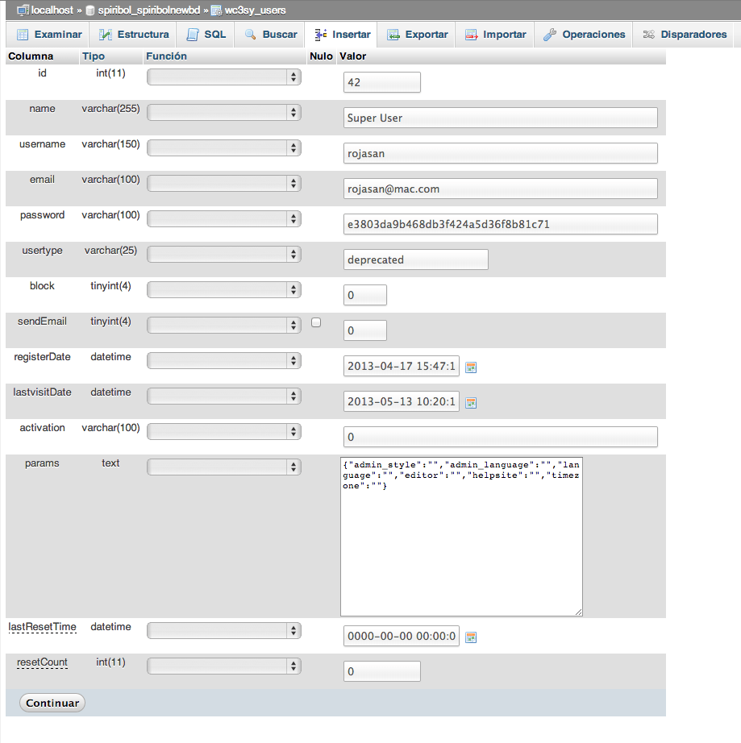
Task: Click the database icon before spiribol_spiribolnewbd
Action: click(x=90, y=10)
